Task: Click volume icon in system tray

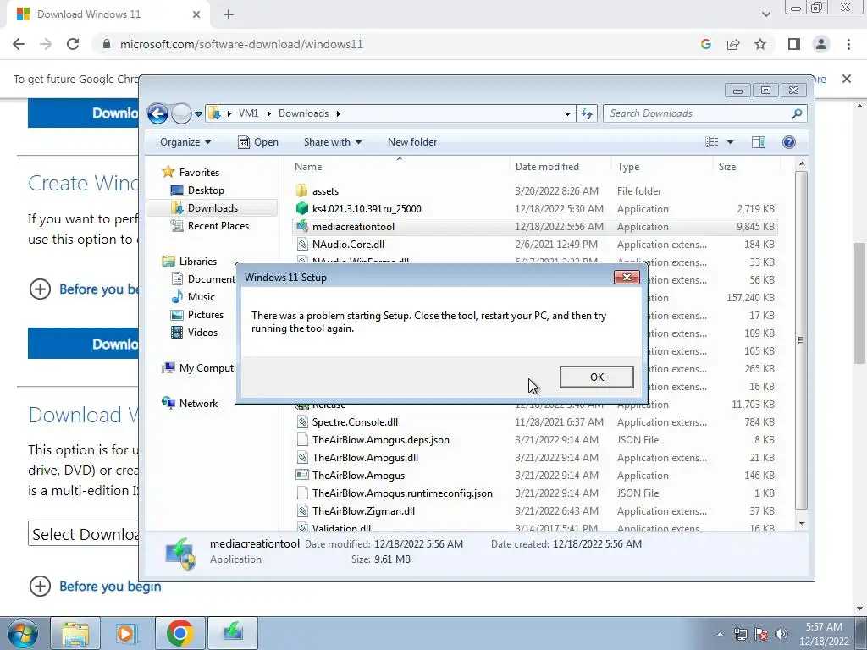Action: (781, 634)
